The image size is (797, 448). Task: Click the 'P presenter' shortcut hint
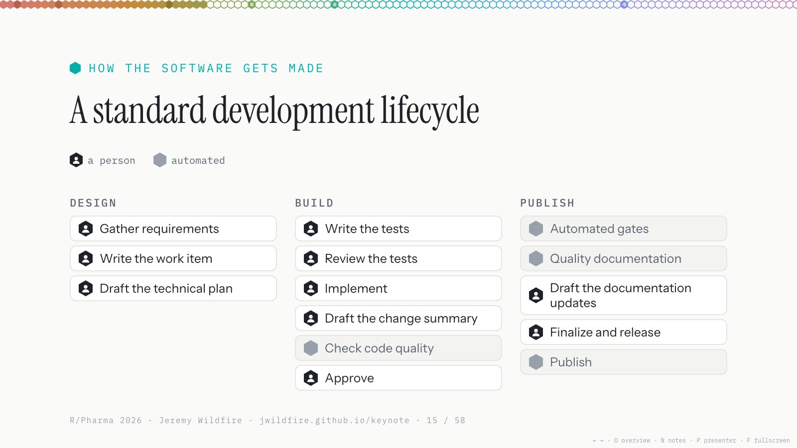pos(716,441)
